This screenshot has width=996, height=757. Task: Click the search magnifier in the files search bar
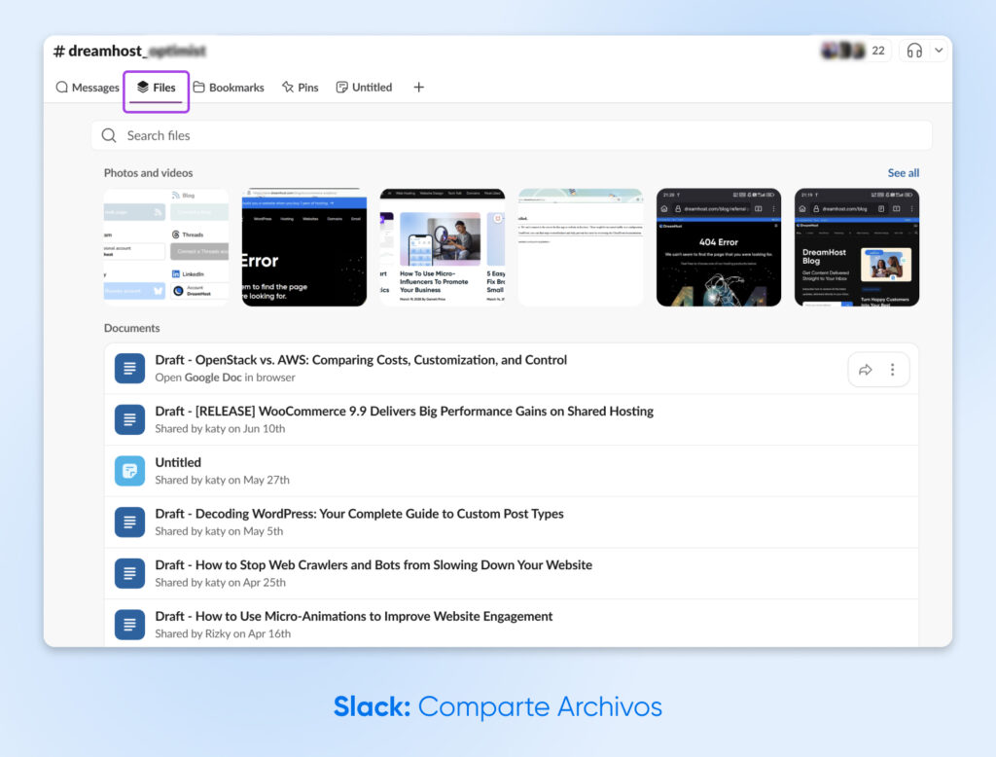[109, 135]
